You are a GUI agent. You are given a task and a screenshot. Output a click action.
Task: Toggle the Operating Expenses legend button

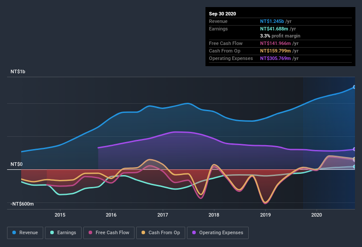(218, 233)
